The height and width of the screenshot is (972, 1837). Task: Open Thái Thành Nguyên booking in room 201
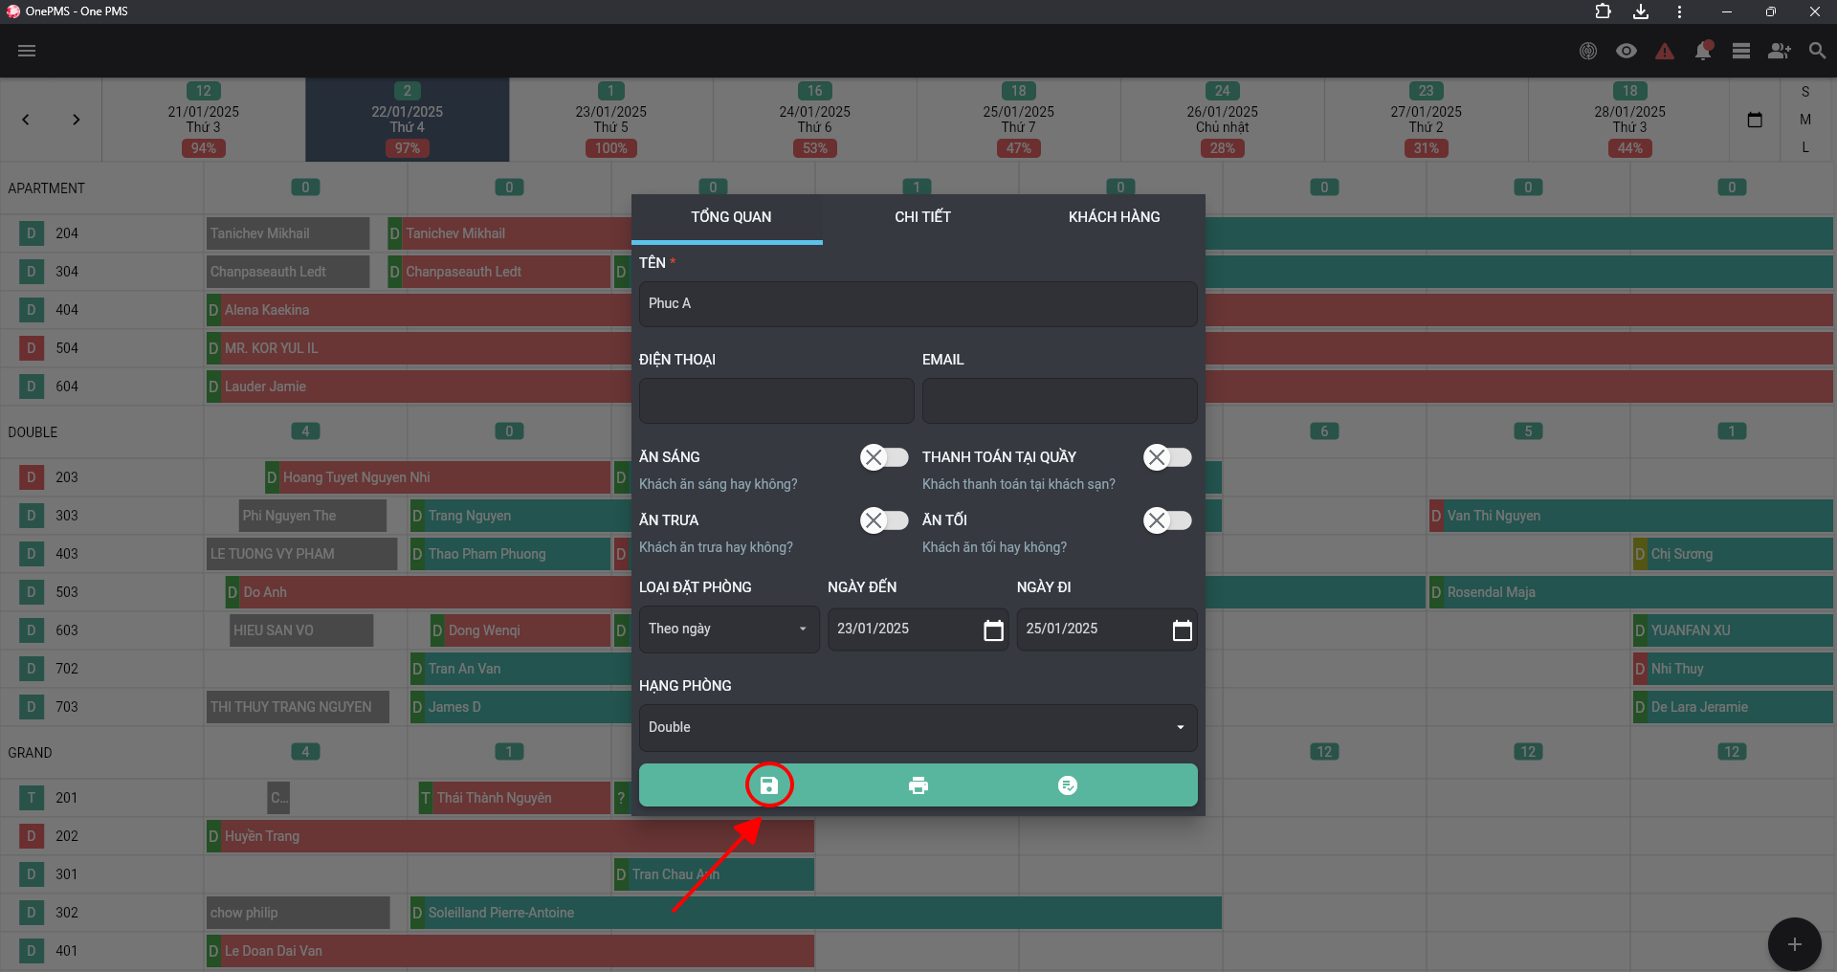click(515, 798)
